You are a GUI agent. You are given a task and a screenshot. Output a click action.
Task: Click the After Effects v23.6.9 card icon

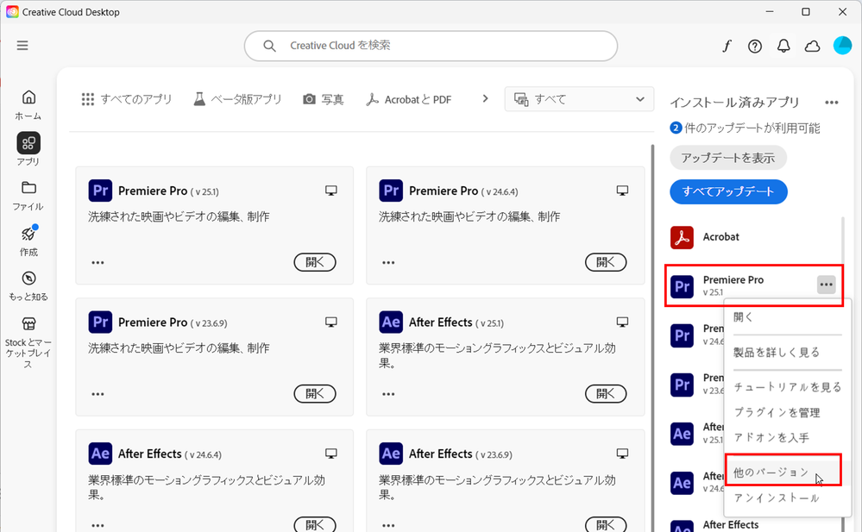coord(391,454)
